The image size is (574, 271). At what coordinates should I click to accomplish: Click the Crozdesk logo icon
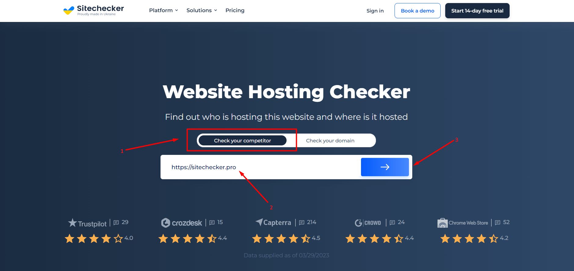(165, 223)
